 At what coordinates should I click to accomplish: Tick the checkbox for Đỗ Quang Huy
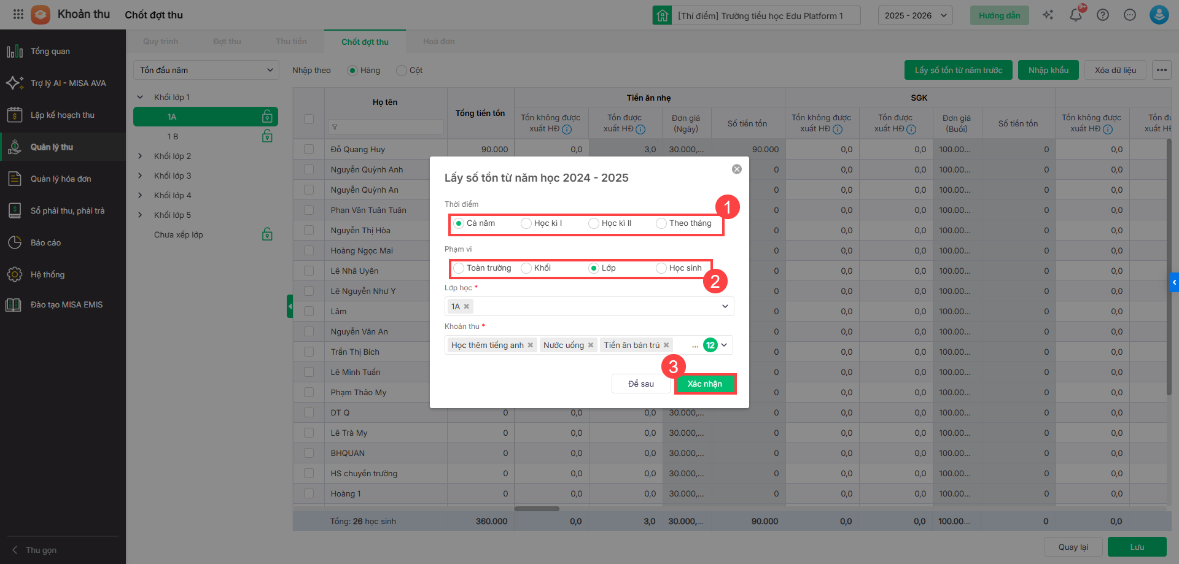[x=309, y=149]
